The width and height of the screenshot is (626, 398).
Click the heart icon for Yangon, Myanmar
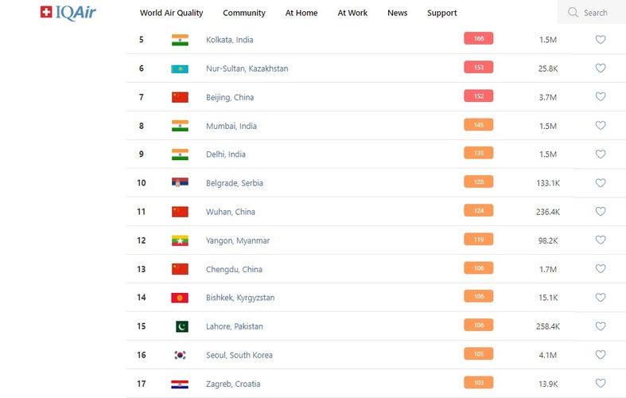[601, 240]
